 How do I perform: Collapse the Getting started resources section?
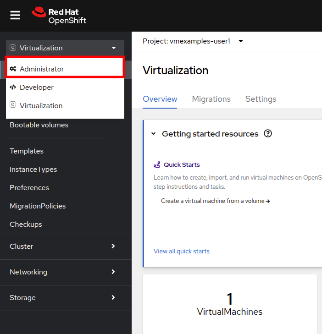coord(154,134)
